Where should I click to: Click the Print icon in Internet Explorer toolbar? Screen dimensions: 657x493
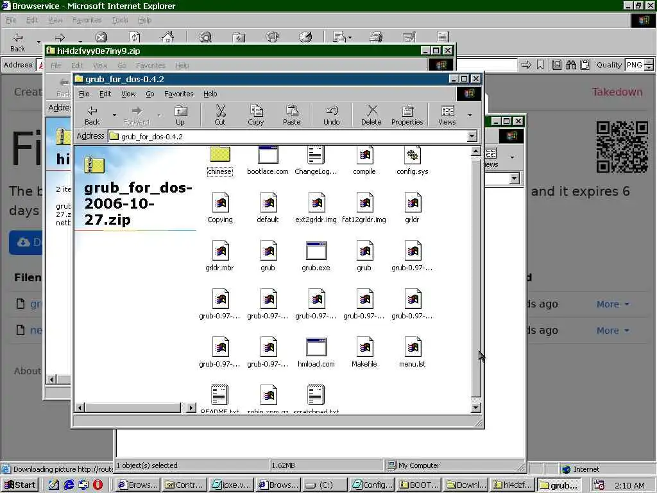point(376,37)
